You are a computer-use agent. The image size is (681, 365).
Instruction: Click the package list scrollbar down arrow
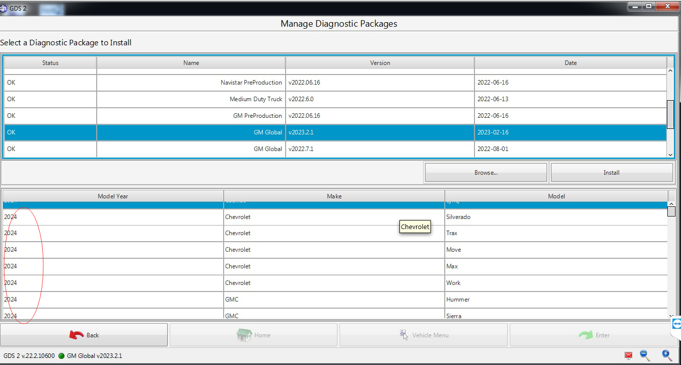(670, 155)
